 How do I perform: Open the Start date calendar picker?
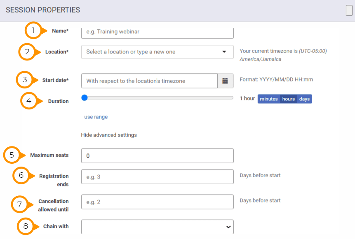point(225,81)
